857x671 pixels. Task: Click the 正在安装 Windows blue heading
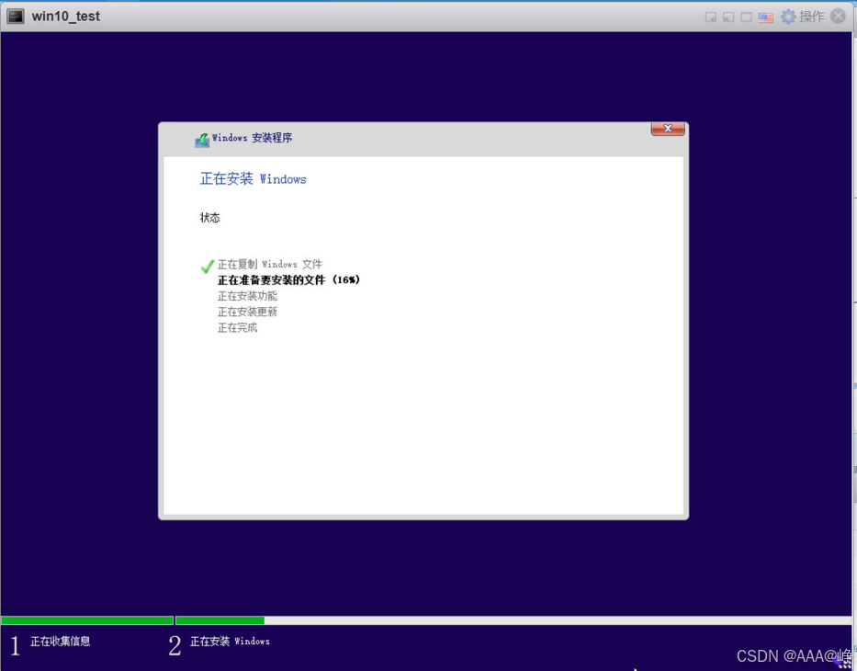point(253,179)
